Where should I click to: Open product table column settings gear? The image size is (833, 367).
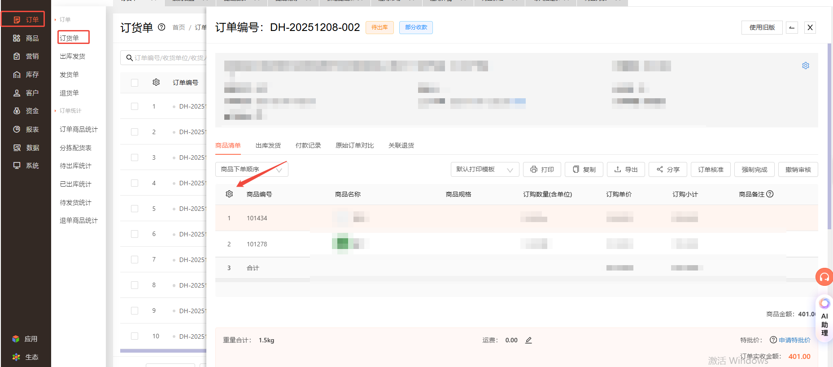tap(229, 194)
